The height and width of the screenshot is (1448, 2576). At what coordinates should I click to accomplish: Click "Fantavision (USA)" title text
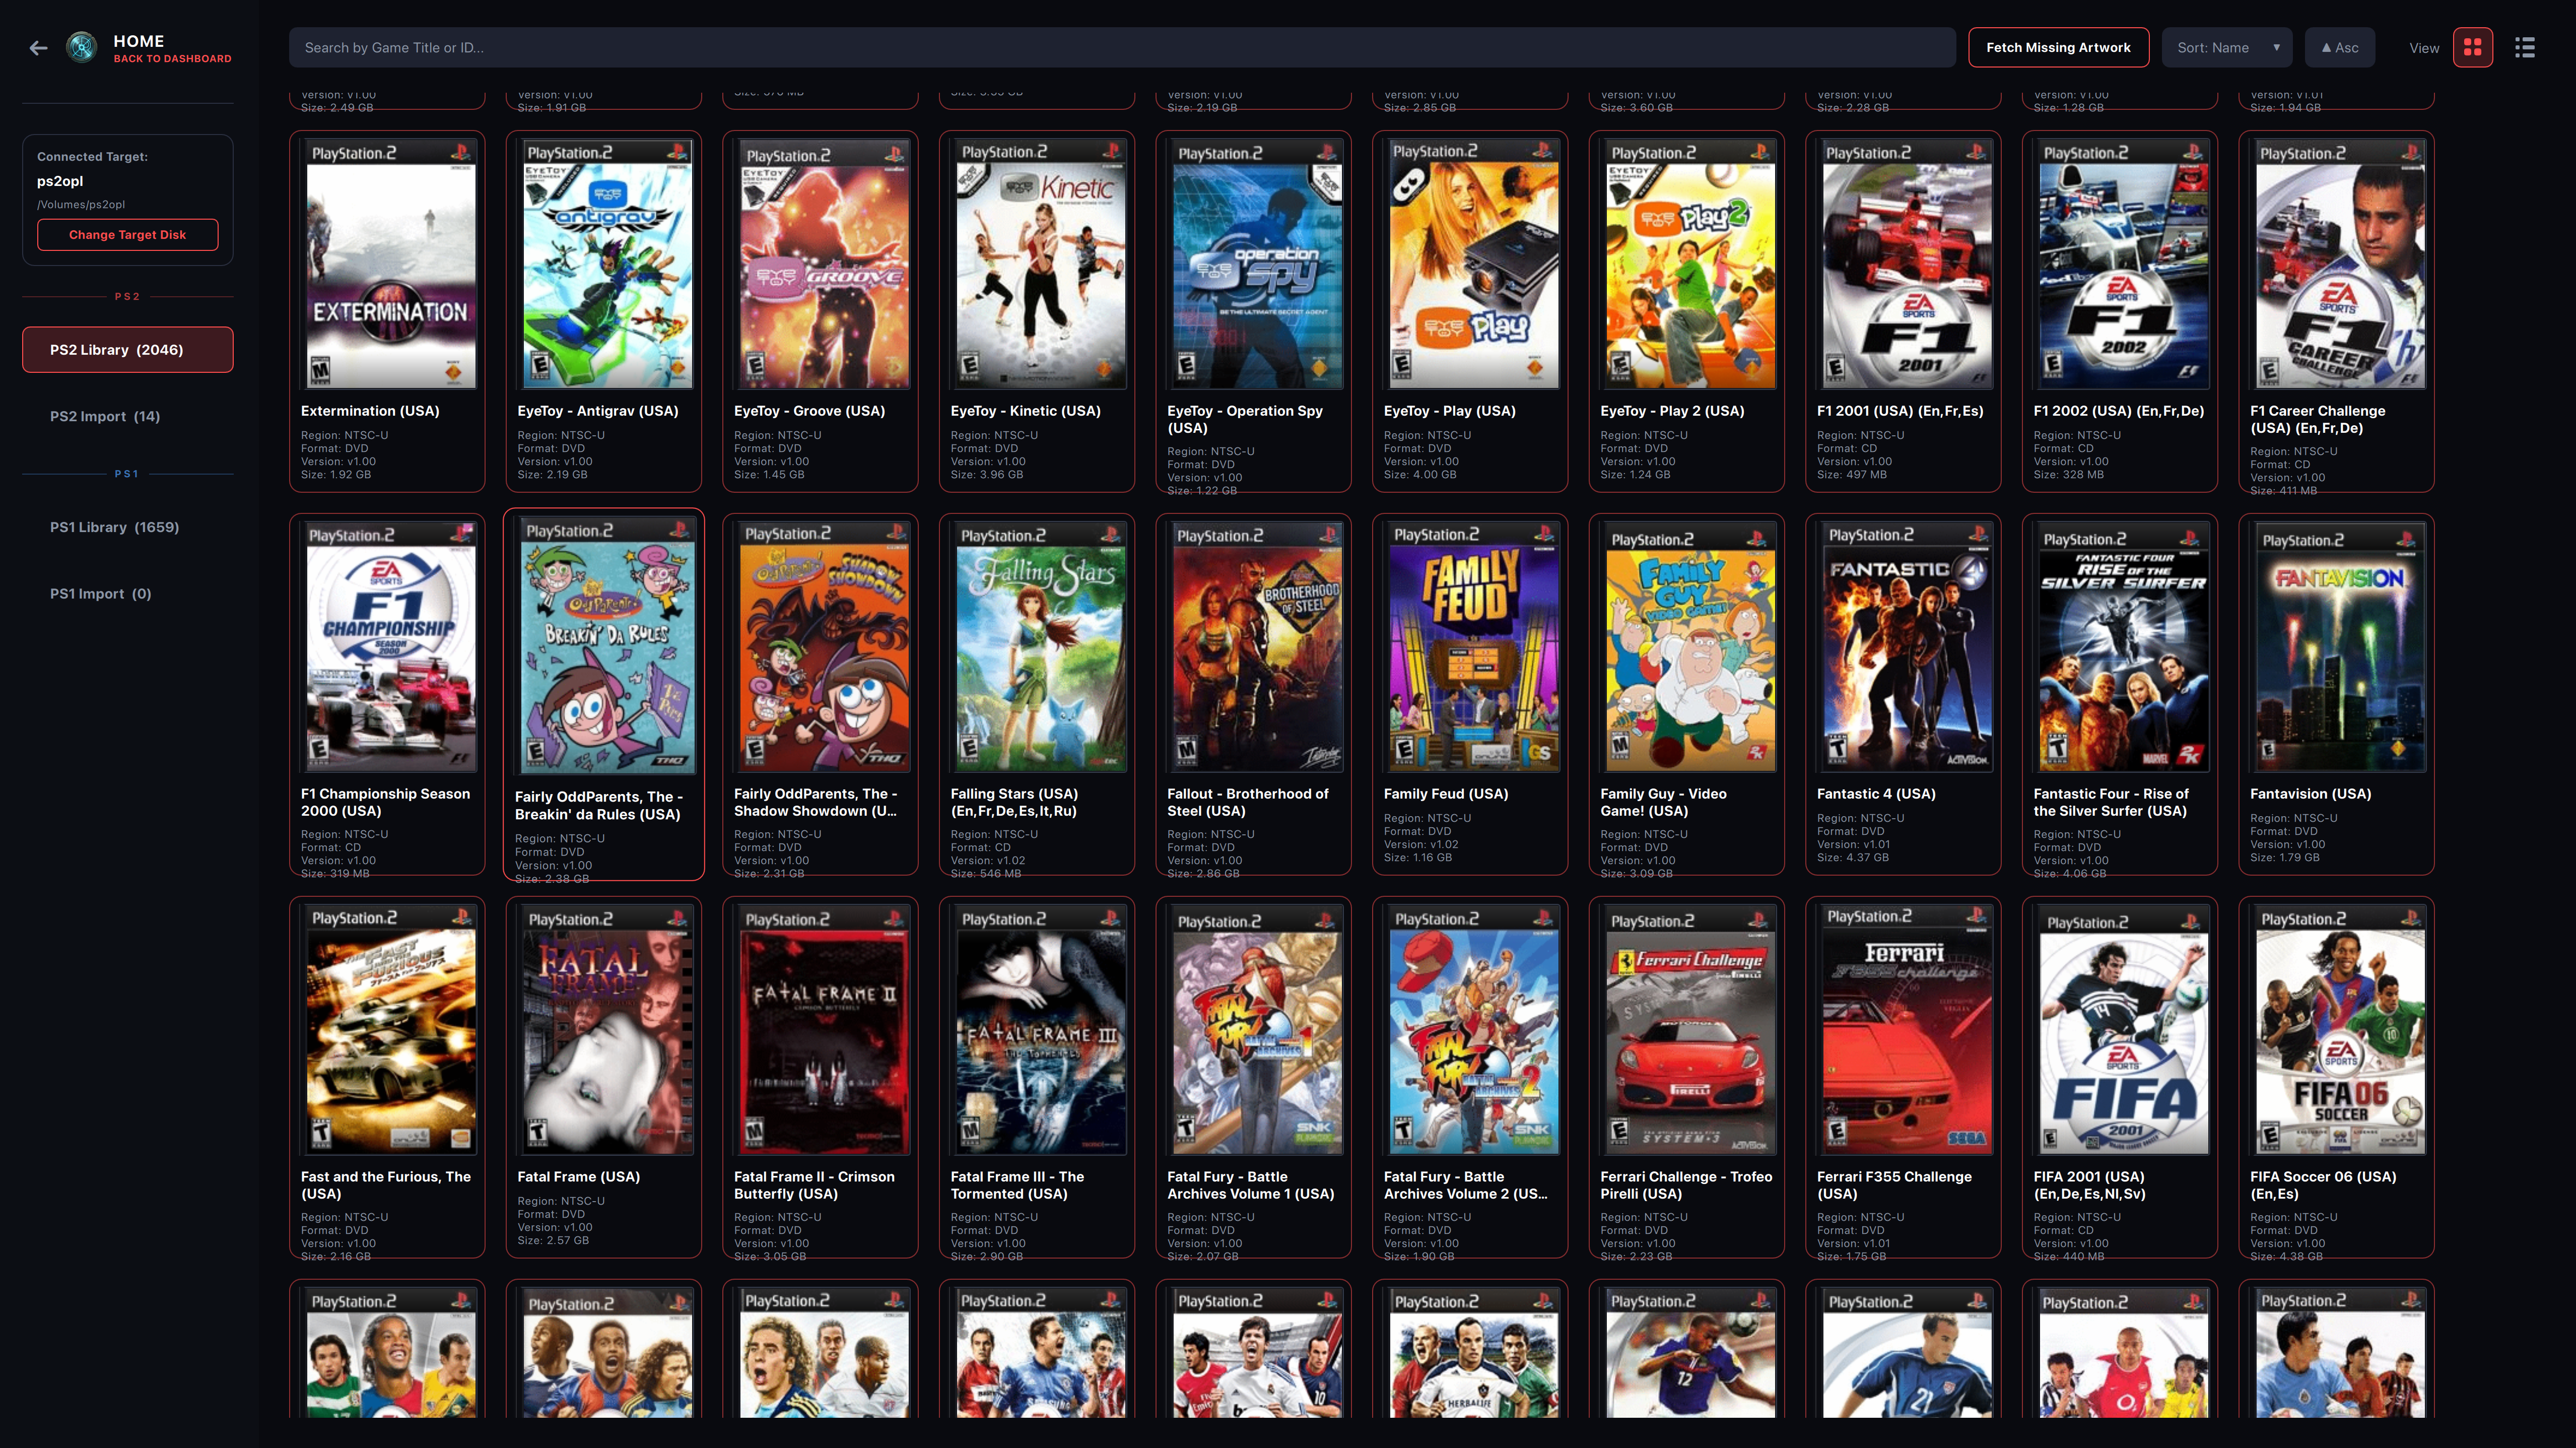[2310, 794]
